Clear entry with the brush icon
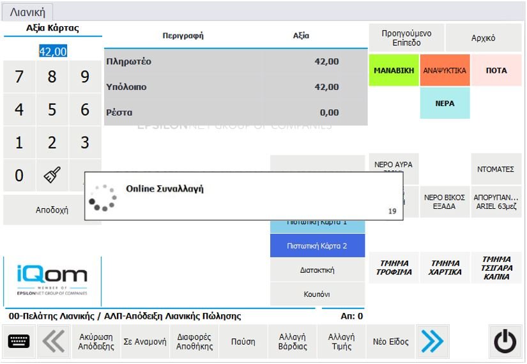527x364 pixels. point(52,175)
